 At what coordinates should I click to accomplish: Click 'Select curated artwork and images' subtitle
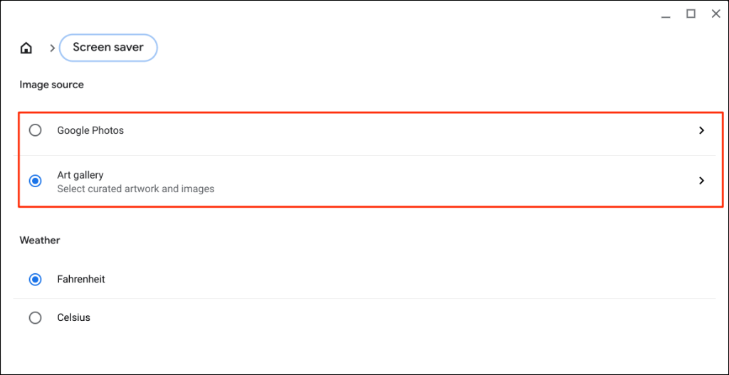135,189
